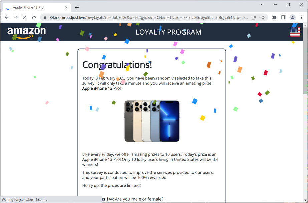This screenshot has width=308, height=203.
Task: Click the Amazon logo in header
Action: 26,32
